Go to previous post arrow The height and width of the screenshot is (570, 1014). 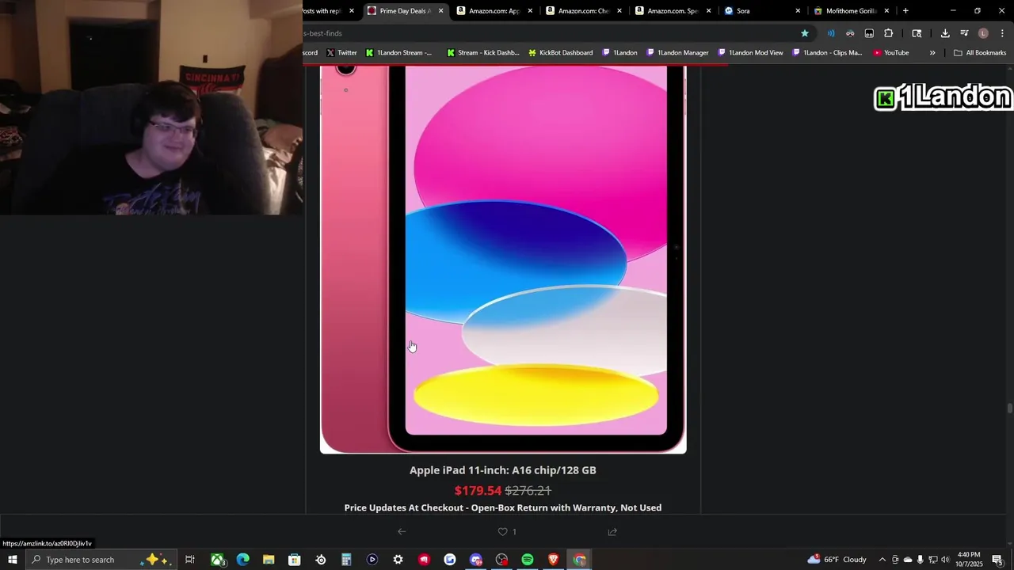tap(402, 532)
